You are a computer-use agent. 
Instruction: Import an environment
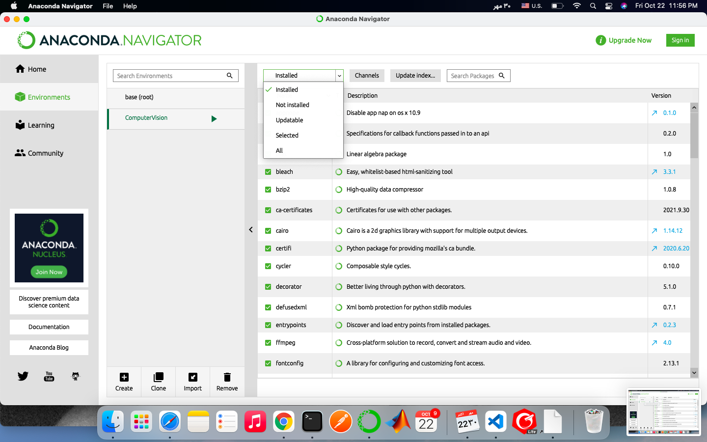(193, 382)
